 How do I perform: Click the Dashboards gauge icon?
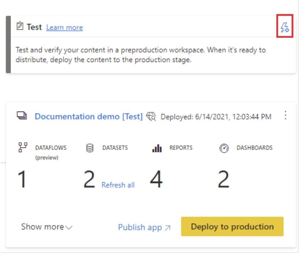pyautogui.click(x=224, y=148)
